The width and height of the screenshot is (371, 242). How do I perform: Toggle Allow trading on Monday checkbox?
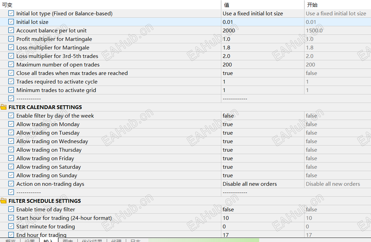[x=11, y=124]
